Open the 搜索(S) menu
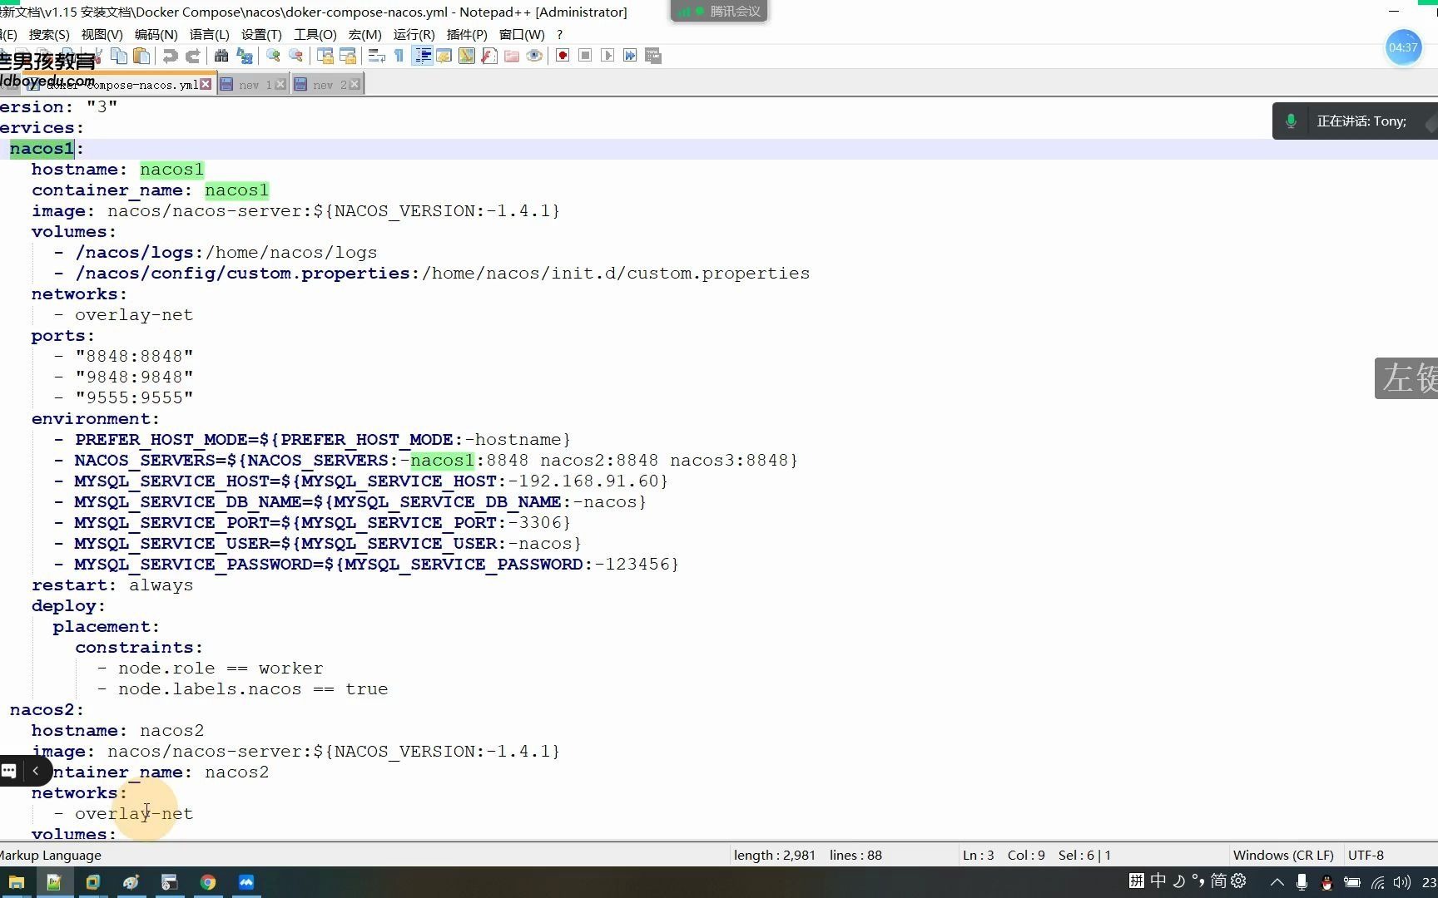1438x898 pixels. pyautogui.click(x=49, y=34)
